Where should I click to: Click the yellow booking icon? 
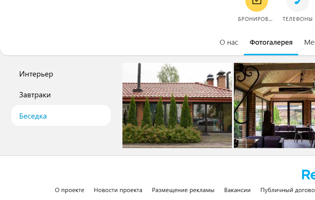[x=257, y=4]
